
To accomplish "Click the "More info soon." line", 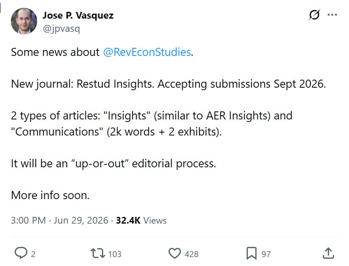I will 50,195.
